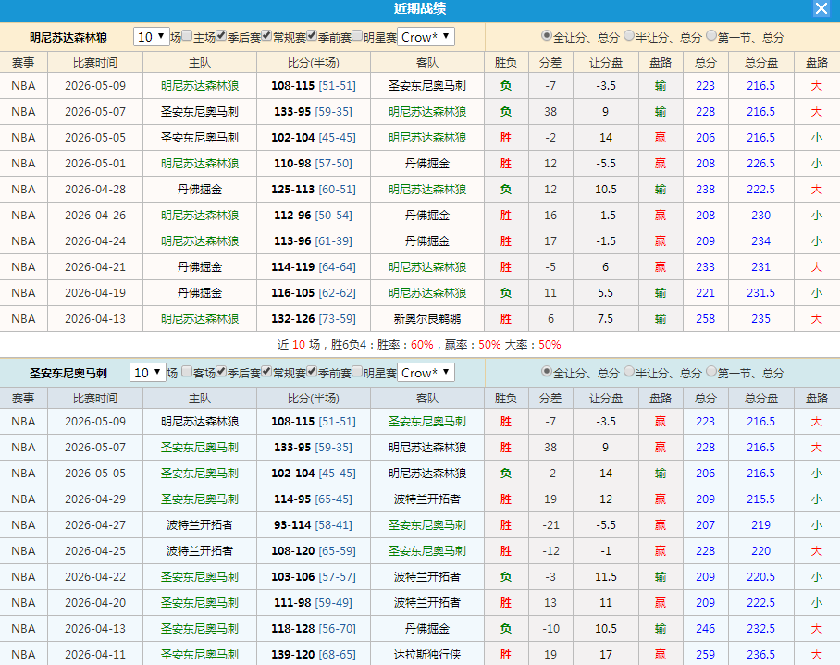
Task: Click score 110-98 [57-50]
Action: [314, 164]
